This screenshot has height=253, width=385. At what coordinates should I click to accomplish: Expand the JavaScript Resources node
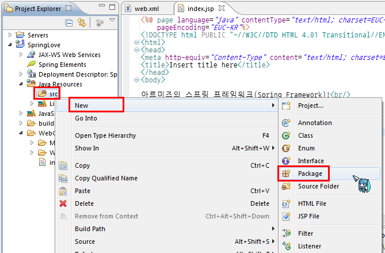click(21, 114)
